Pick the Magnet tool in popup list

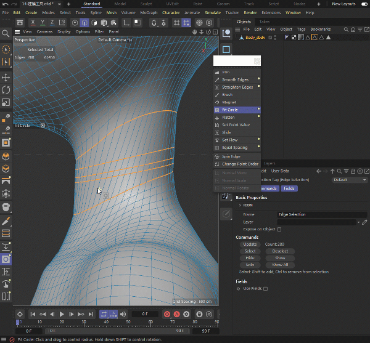(x=229, y=102)
